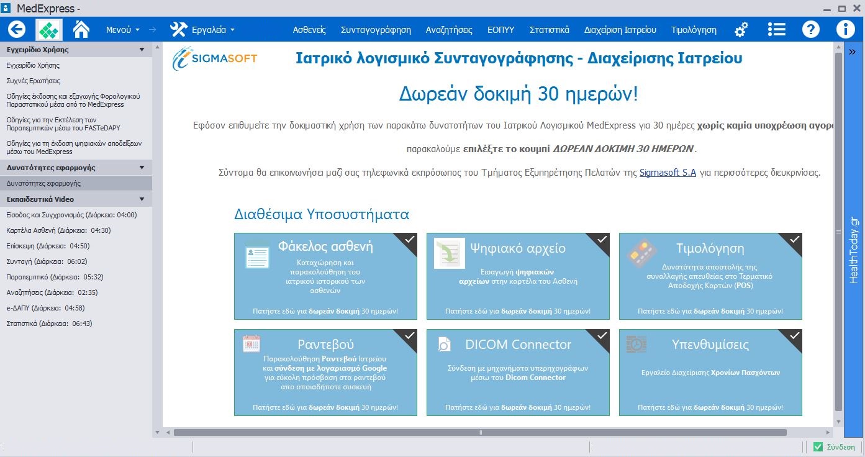865x457 pixels.
Task: Open the green diamond MedExpress logo
Action: coord(50,29)
